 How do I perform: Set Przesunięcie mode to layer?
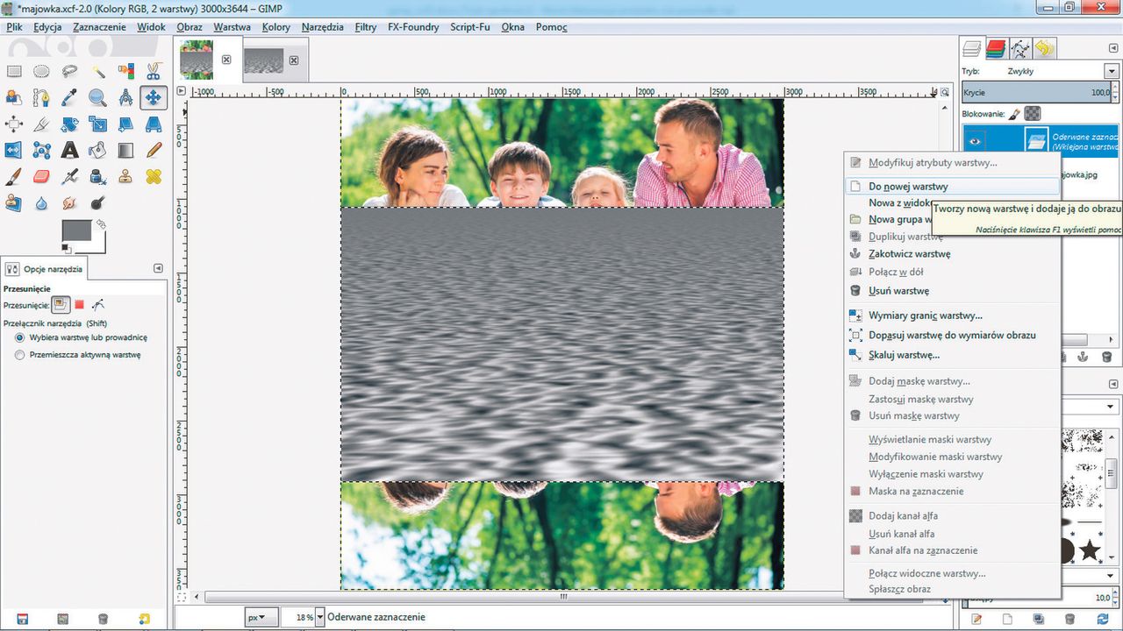(60, 304)
